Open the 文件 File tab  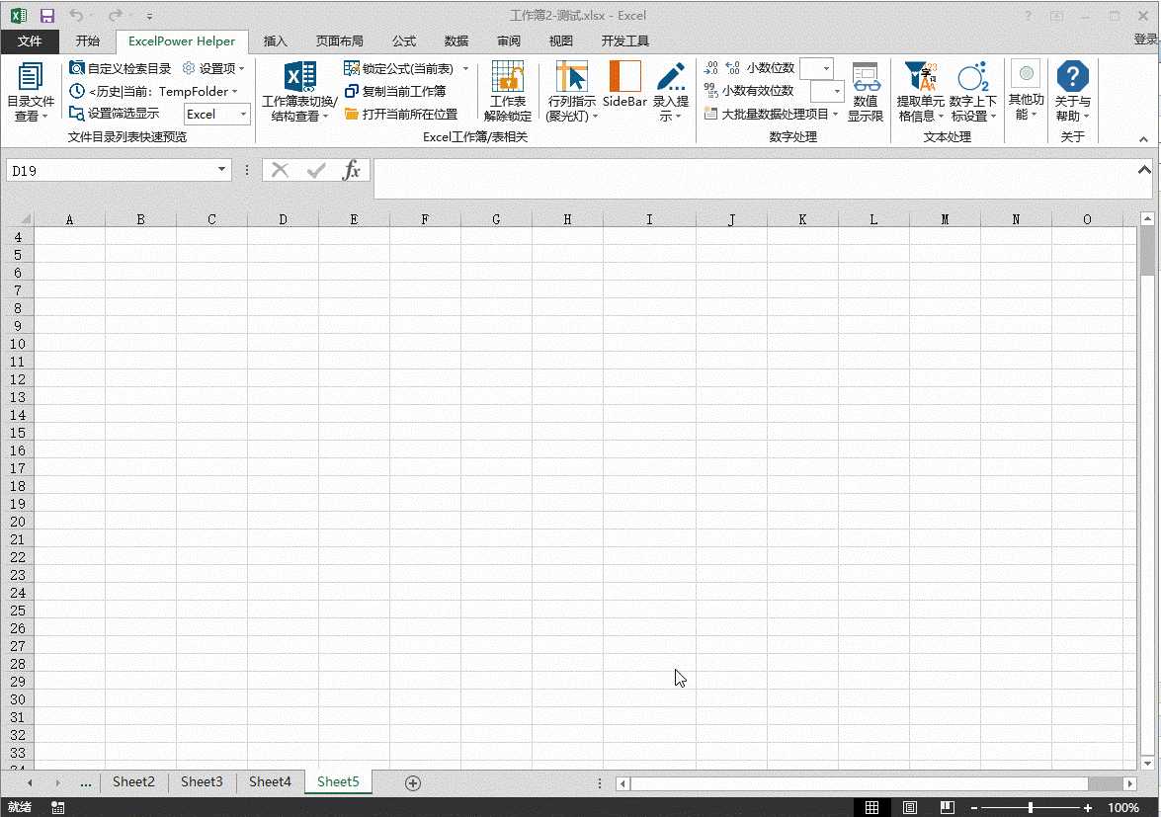30,41
